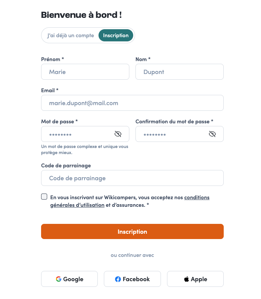Click the "Bienvenue à bord !" heading
This screenshot has height=299, width=261.
pyautogui.click(x=81, y=15)
